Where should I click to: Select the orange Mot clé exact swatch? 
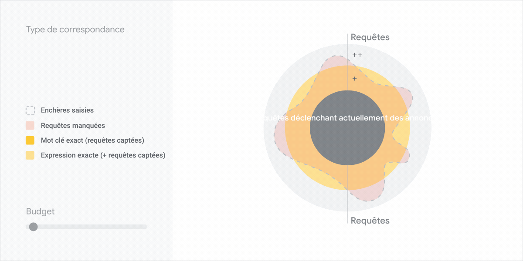pyautogui.click(x=30, y=141)
